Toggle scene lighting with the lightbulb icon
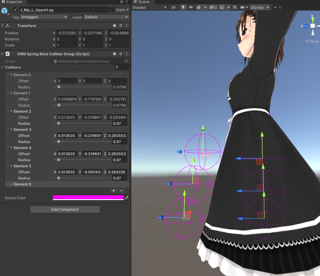The width and height of the screenshot is (320, 276). 183,7
